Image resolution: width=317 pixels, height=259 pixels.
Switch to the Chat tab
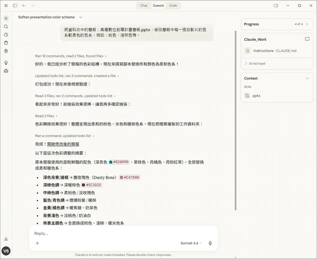tap(144, 6)
